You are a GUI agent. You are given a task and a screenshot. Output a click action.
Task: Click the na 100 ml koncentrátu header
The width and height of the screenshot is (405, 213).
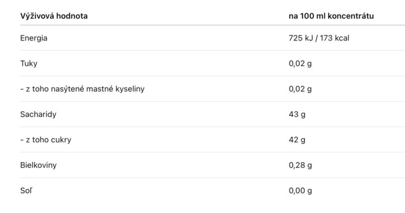point(331,16)
